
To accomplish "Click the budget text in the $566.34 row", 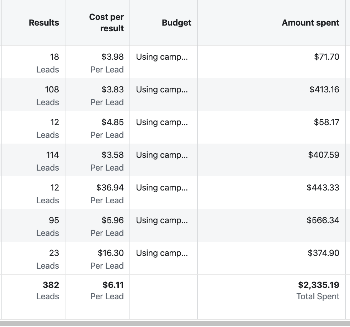I will (x=162, y=220).
